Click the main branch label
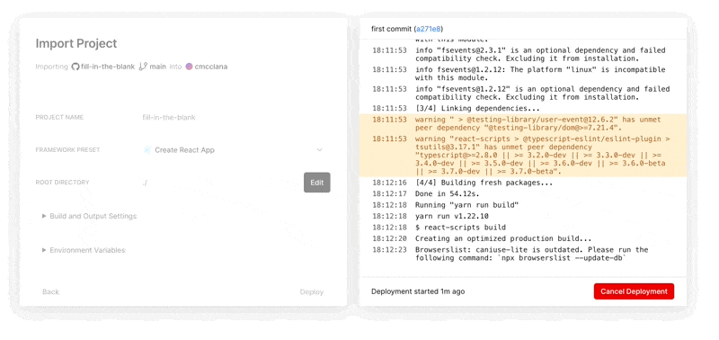The height and width of the screenshot is (340, 719). pos(158,67)
